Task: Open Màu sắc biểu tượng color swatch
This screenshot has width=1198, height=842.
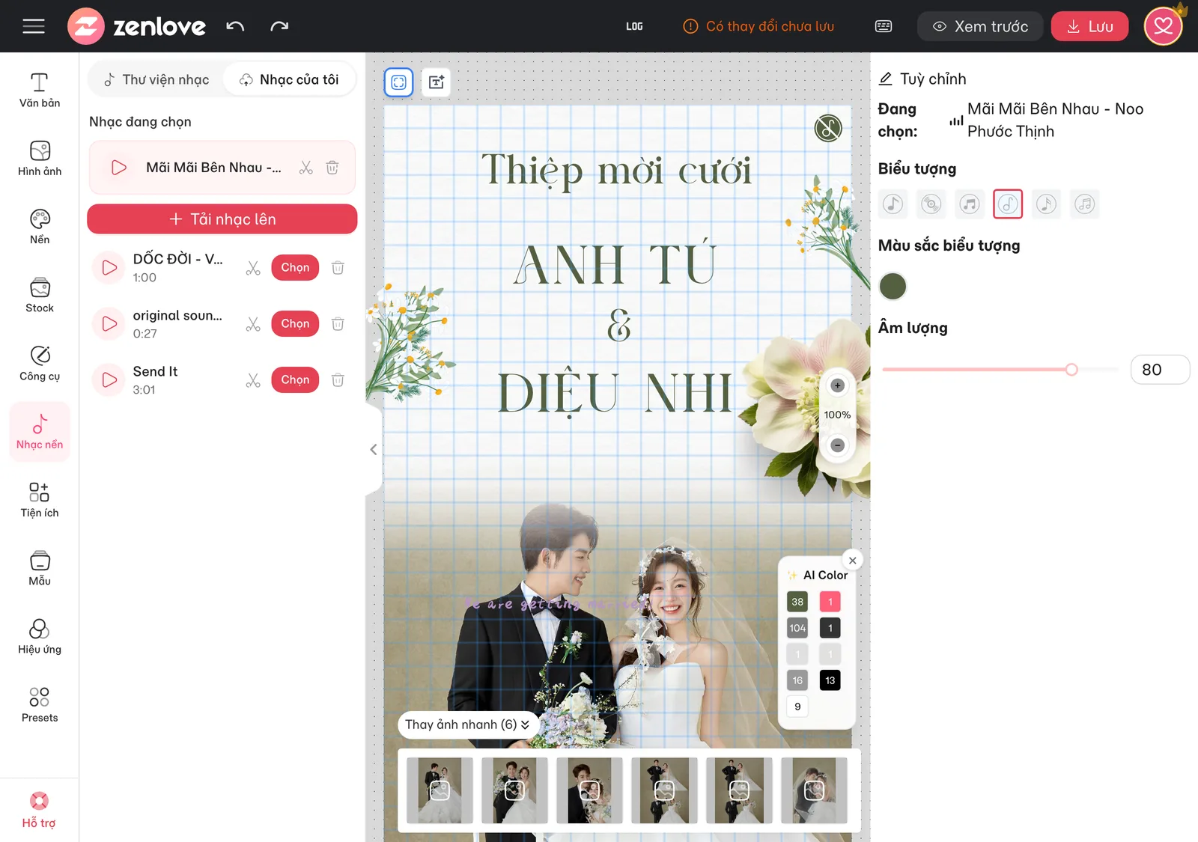Action: [x=893, y=286]
